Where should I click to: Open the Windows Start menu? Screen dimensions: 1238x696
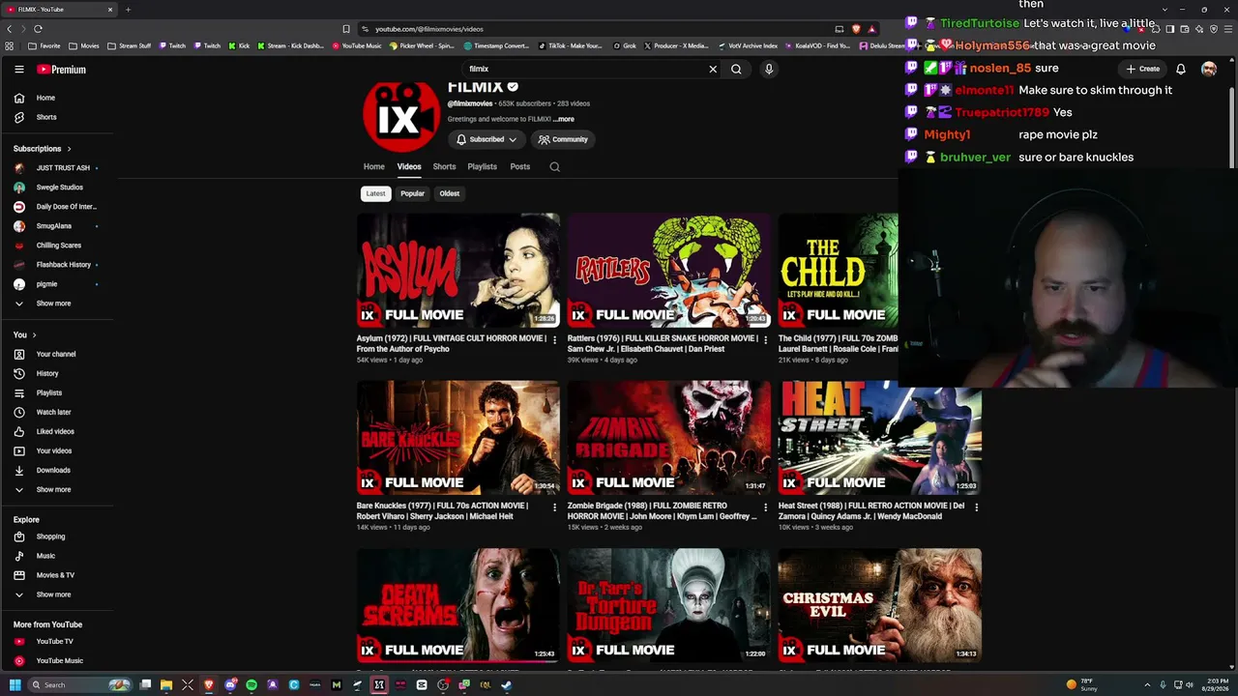15,685
